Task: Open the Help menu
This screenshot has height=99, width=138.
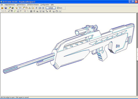Action: point(52,5)
